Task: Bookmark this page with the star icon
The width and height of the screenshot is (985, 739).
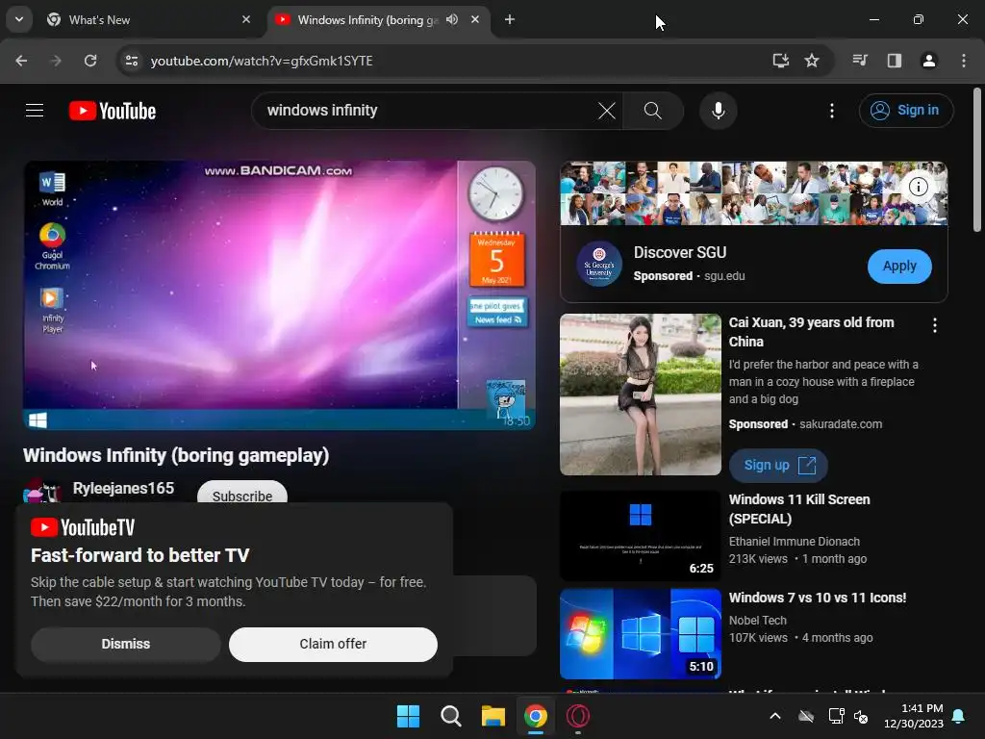Action: 812,61
